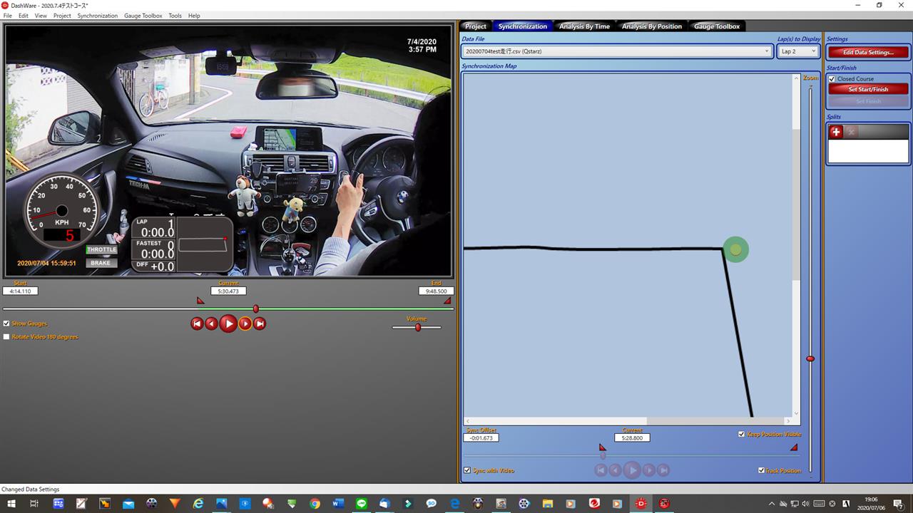Viewport: 913px width, 513px height.
Task: Open the Gauge Toolbox menu
Action: click(x=143, y=16)
